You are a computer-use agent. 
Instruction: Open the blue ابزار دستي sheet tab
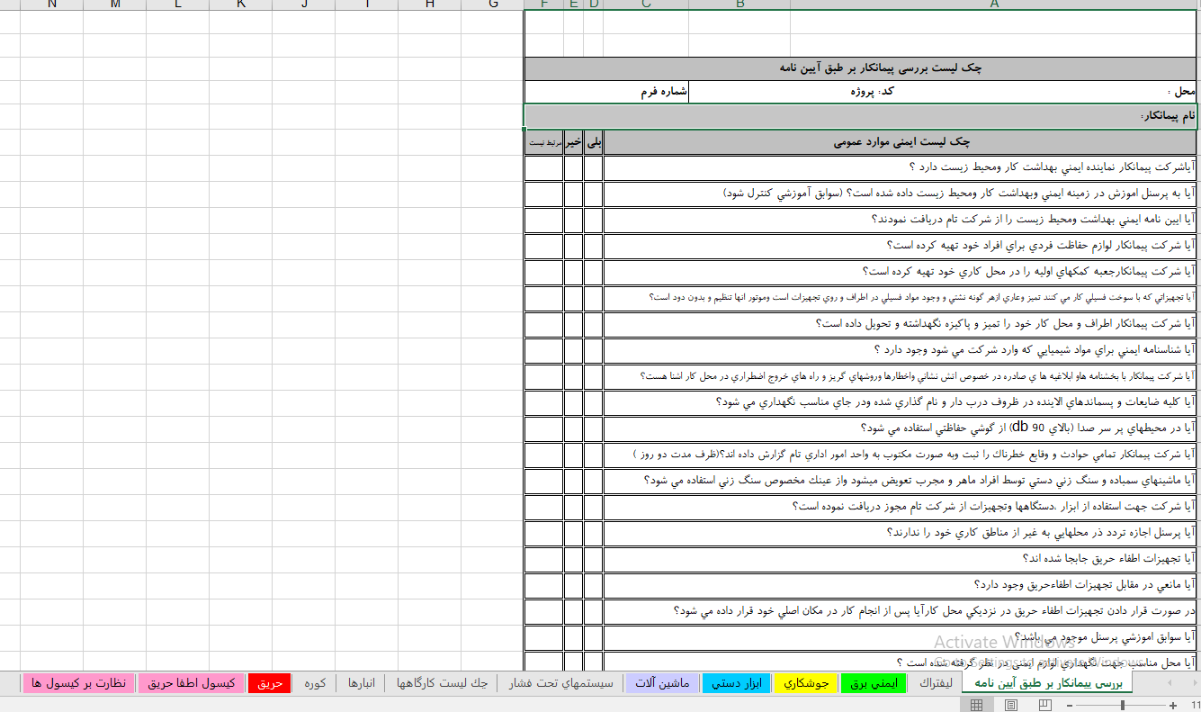click(x=737, y=683)
